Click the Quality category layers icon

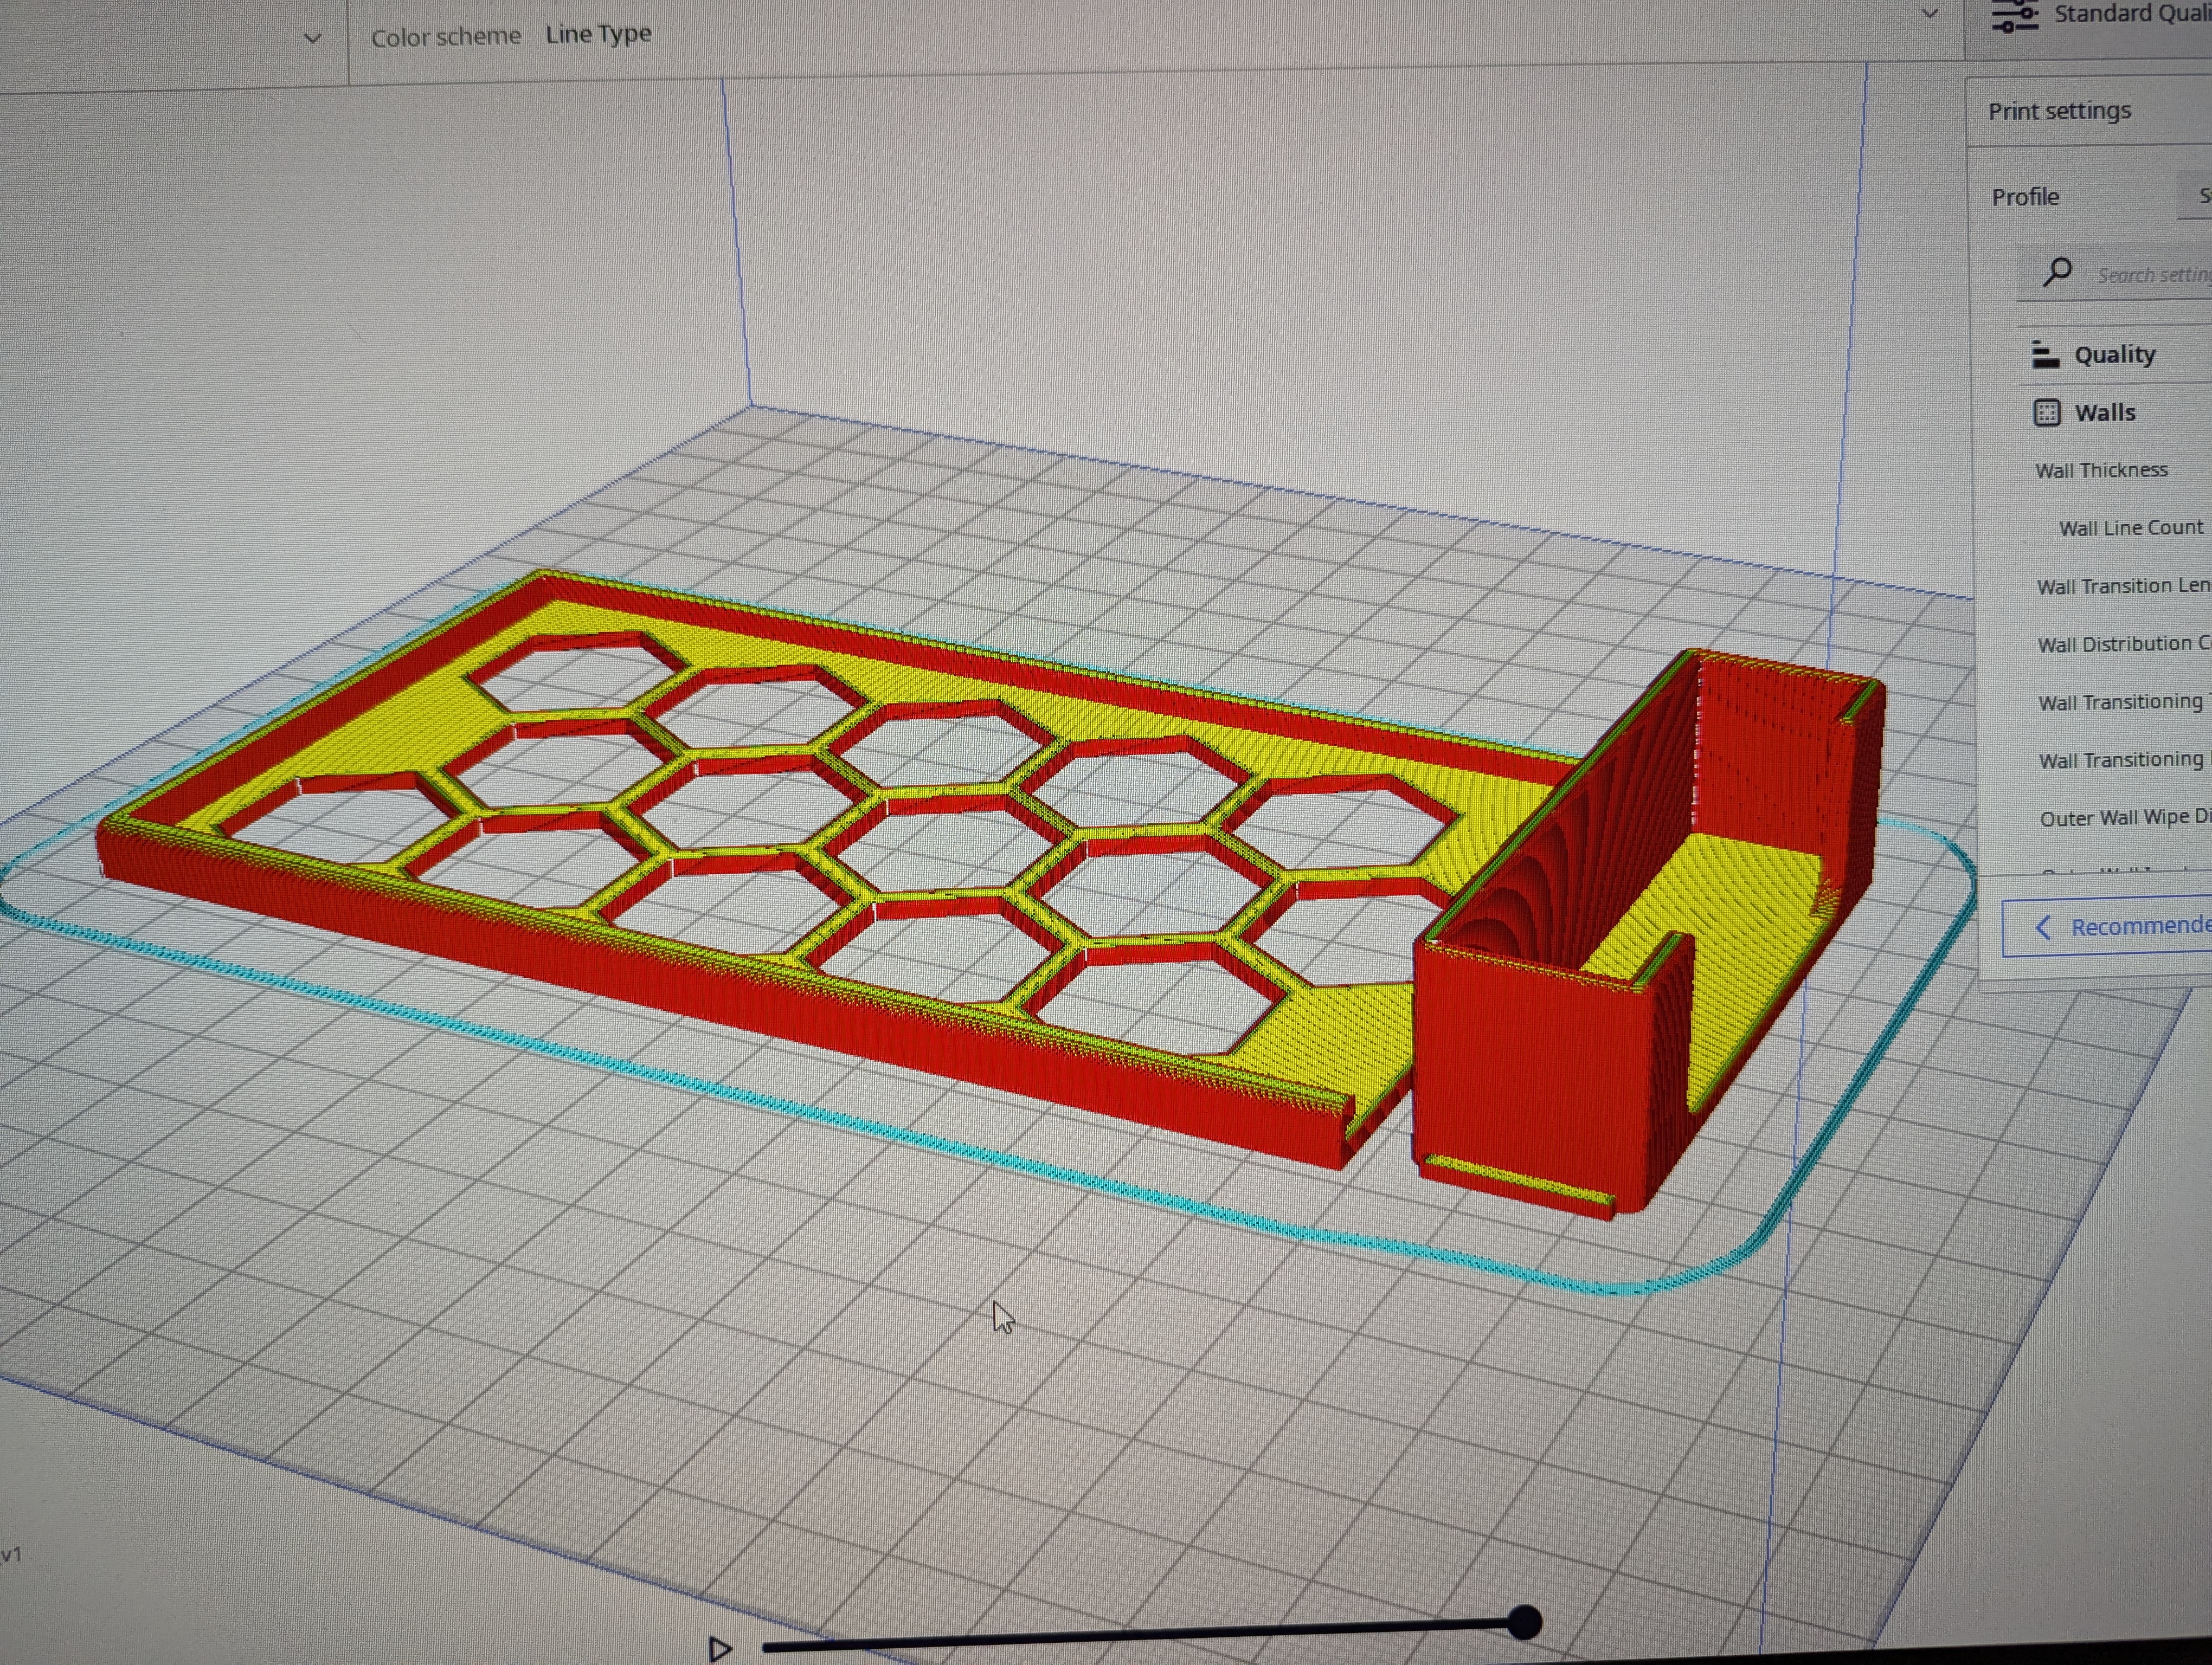(x=2045, y=355)
